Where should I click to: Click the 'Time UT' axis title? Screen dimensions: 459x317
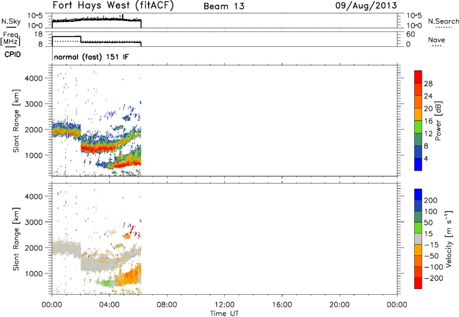224,314
